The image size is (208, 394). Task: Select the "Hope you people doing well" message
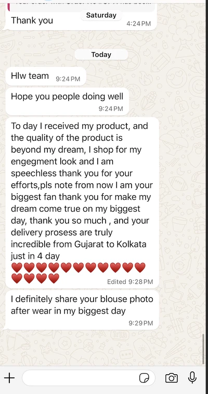click(67, 102)
